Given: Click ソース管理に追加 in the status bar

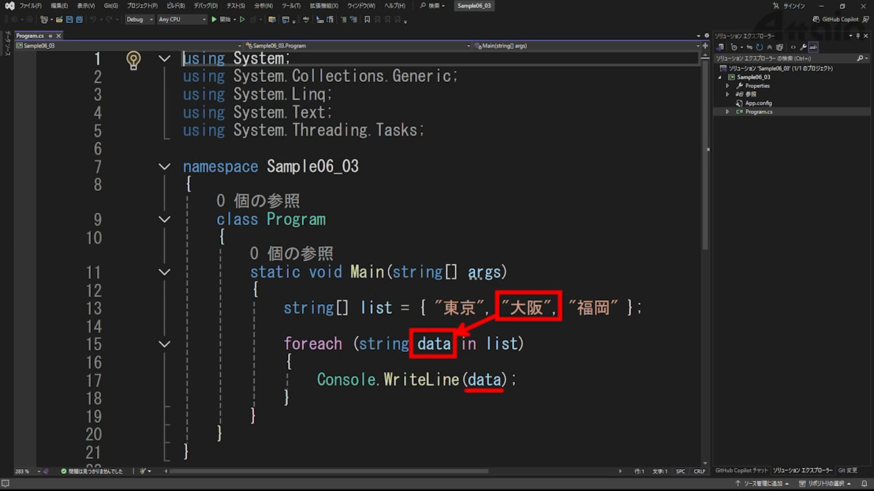Looking at the screenshot, I should click(762, 483).
